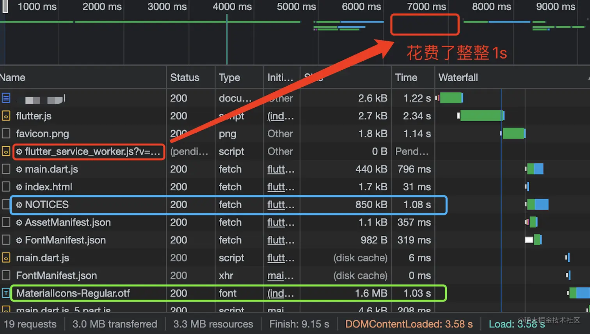Click the waterfall bar for flutter.js
590x334 pixels.
point(482,115)
